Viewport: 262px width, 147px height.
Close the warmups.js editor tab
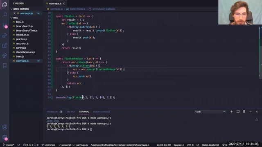point(64,3)
